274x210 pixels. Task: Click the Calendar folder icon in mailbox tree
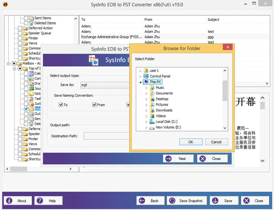click(31, 74)
